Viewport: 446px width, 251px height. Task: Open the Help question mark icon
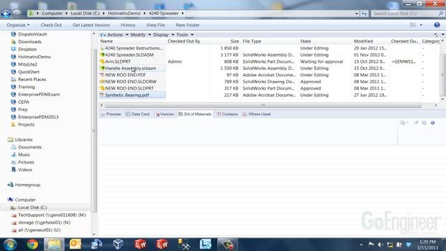pyautogui.click(x=437, y=25)
